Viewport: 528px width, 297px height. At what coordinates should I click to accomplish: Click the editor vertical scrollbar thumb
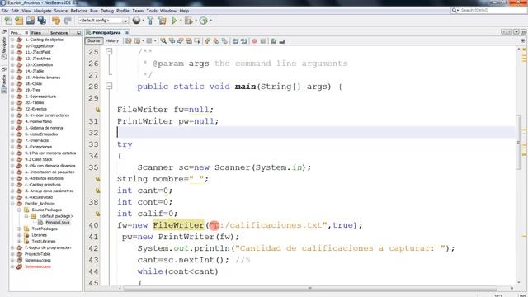pos(519,143)
